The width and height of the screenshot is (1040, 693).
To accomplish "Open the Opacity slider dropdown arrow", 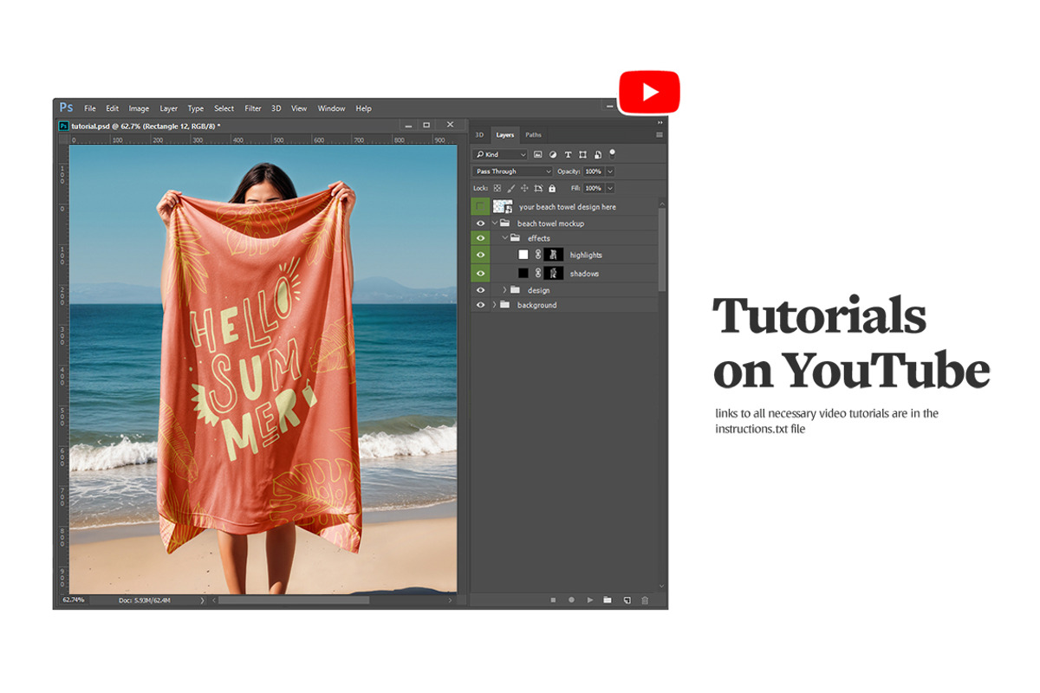I will tap(610, 172).
